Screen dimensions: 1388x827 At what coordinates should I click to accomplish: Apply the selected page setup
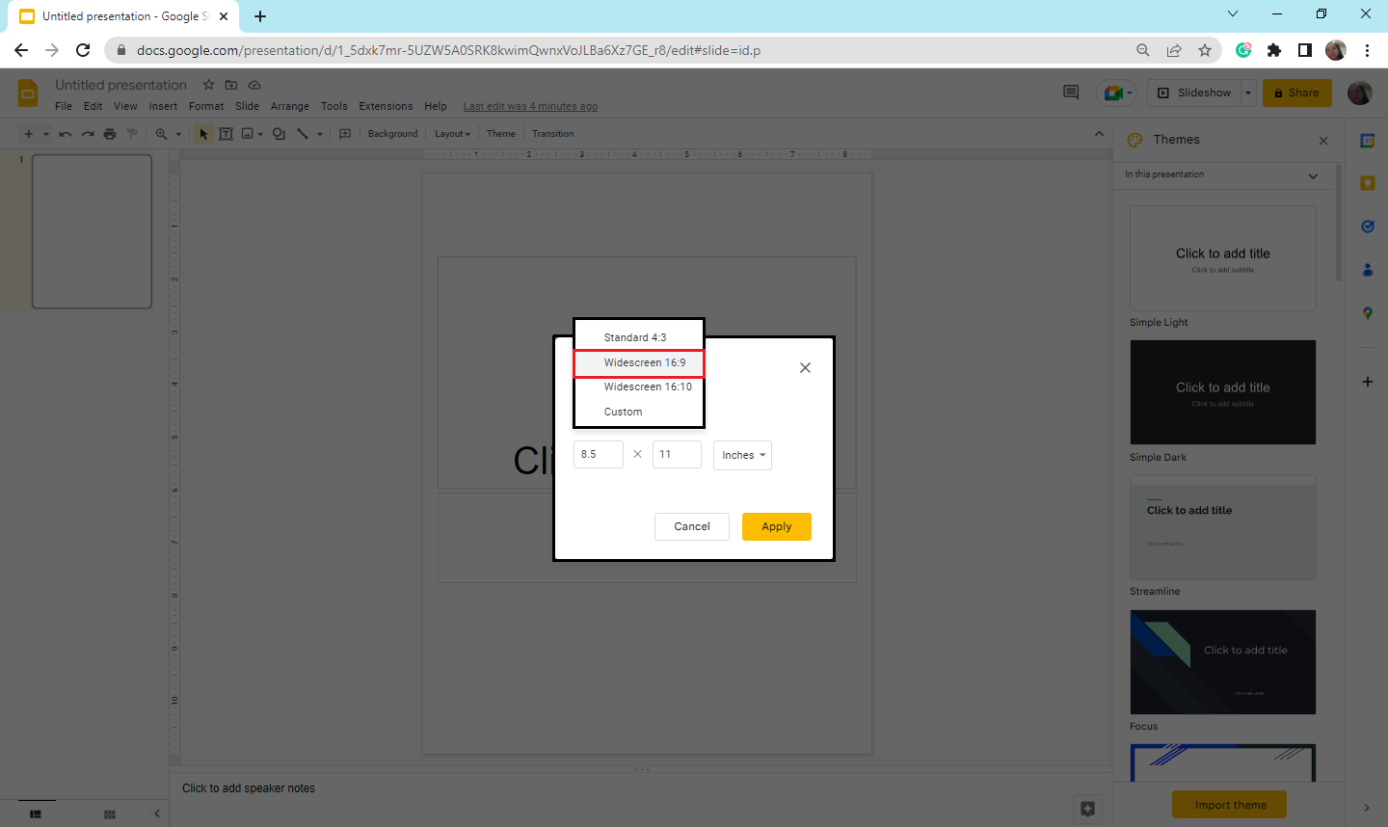[776, 526]
